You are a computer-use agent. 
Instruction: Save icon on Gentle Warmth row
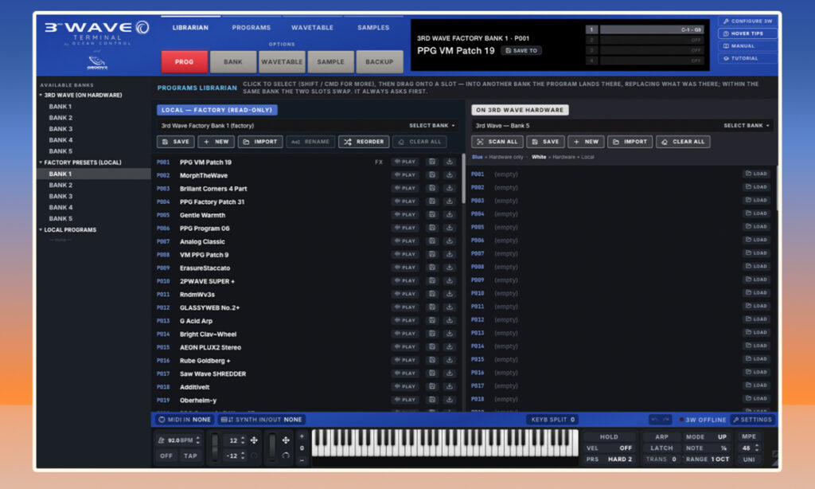432,215
